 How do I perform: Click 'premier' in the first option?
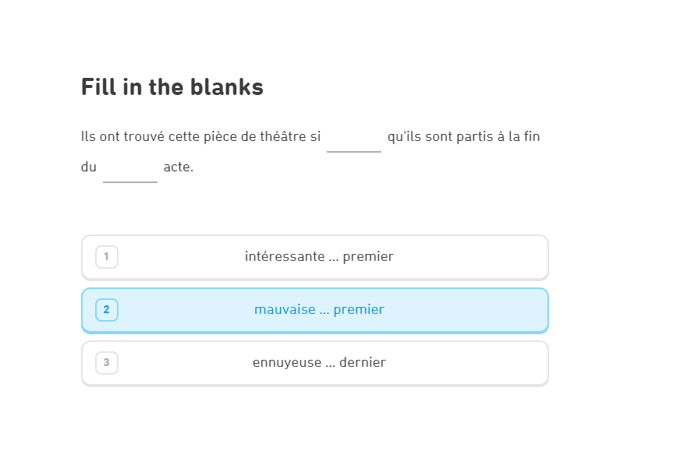(x=368, y=256)
